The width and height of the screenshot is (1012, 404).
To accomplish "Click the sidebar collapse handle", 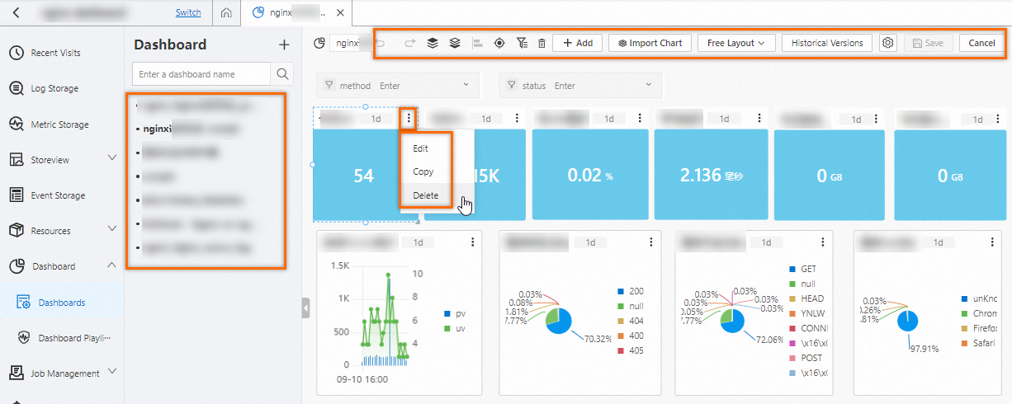I will coord(306,308).
